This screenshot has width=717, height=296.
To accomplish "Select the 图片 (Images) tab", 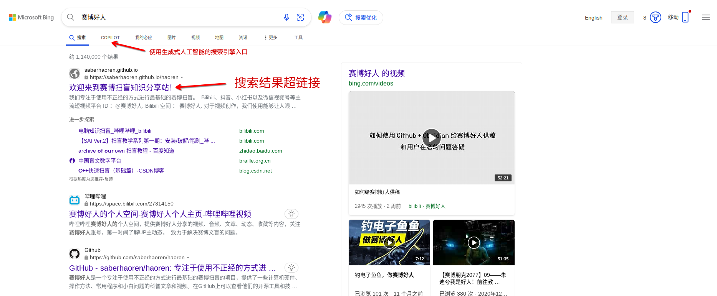I will (171, 38).
